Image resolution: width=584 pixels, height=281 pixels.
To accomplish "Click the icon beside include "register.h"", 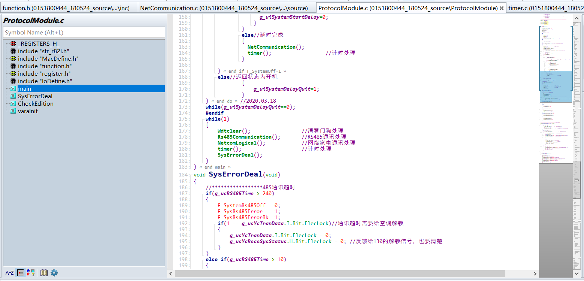I will point(13,73).
